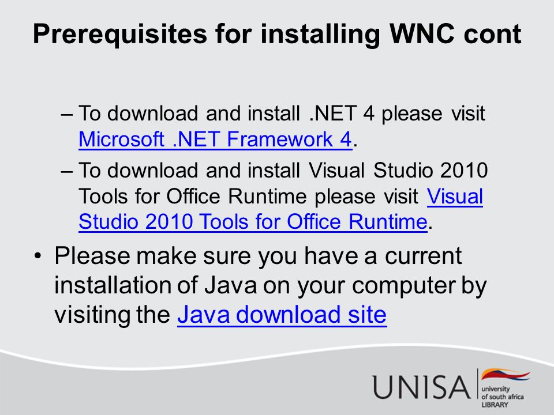
Task: Click the "university of south africa" logo text
Action: (x=503, y=393)
